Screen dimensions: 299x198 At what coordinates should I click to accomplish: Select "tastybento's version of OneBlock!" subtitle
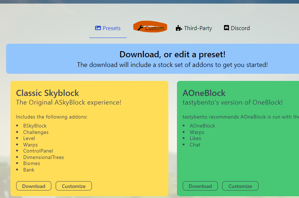pos(233,102)
